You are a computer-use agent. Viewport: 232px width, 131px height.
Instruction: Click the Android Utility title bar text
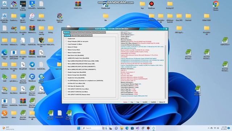111,29
